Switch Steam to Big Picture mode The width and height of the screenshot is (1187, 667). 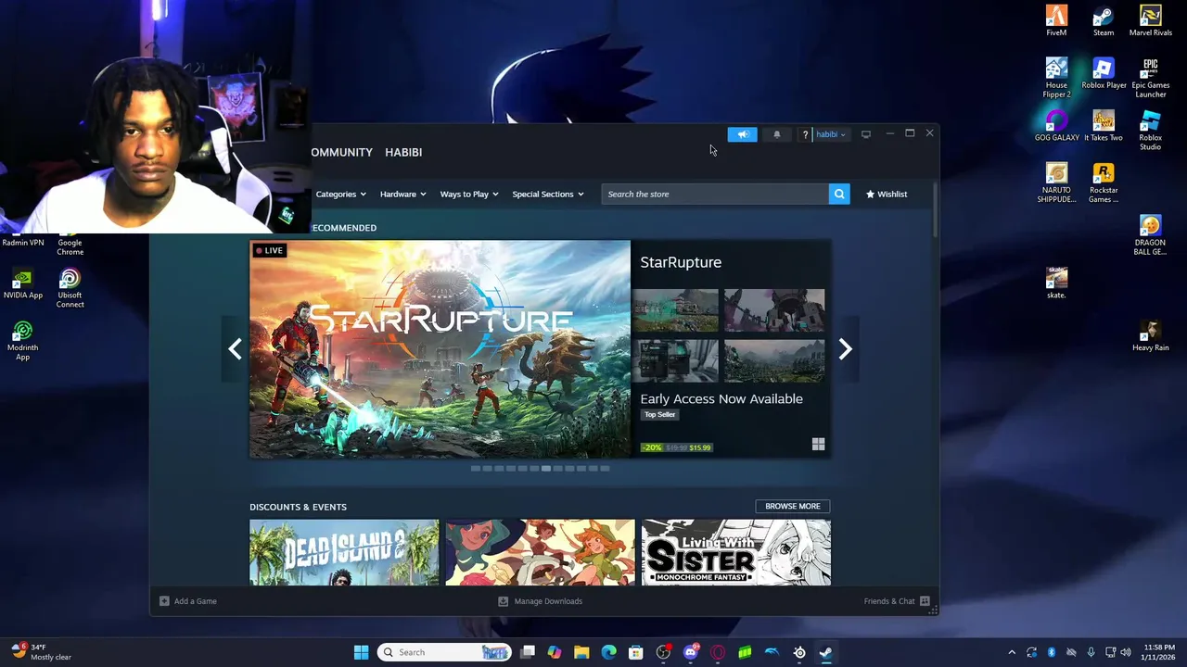(x=866, y=134)
